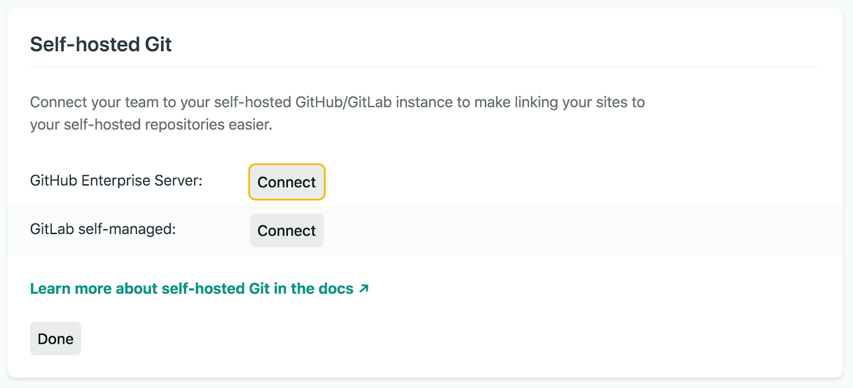
Task: Click the word 'Git' in the heading
Action: [158, 44]
